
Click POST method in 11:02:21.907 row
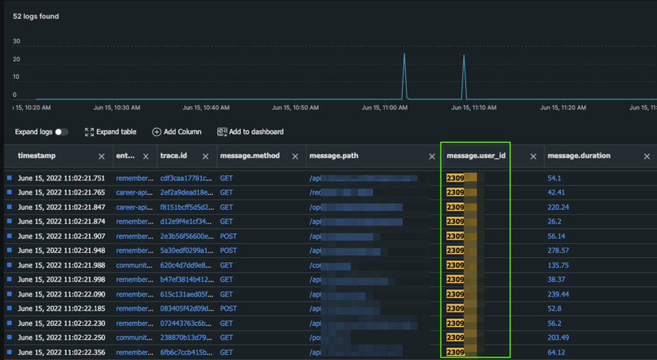[228, 236]
